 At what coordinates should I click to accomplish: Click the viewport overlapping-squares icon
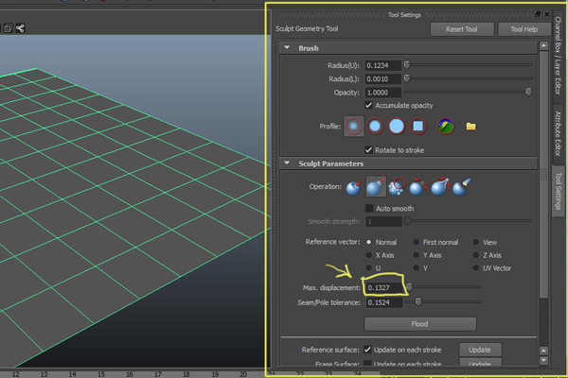coord(8,27)
